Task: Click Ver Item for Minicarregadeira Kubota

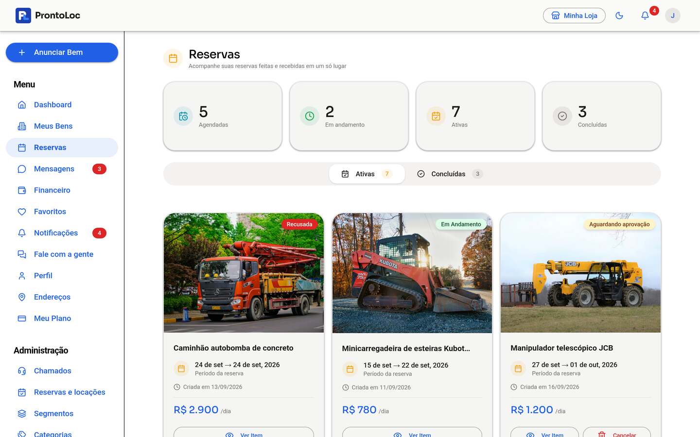Action: click(412, 432)
